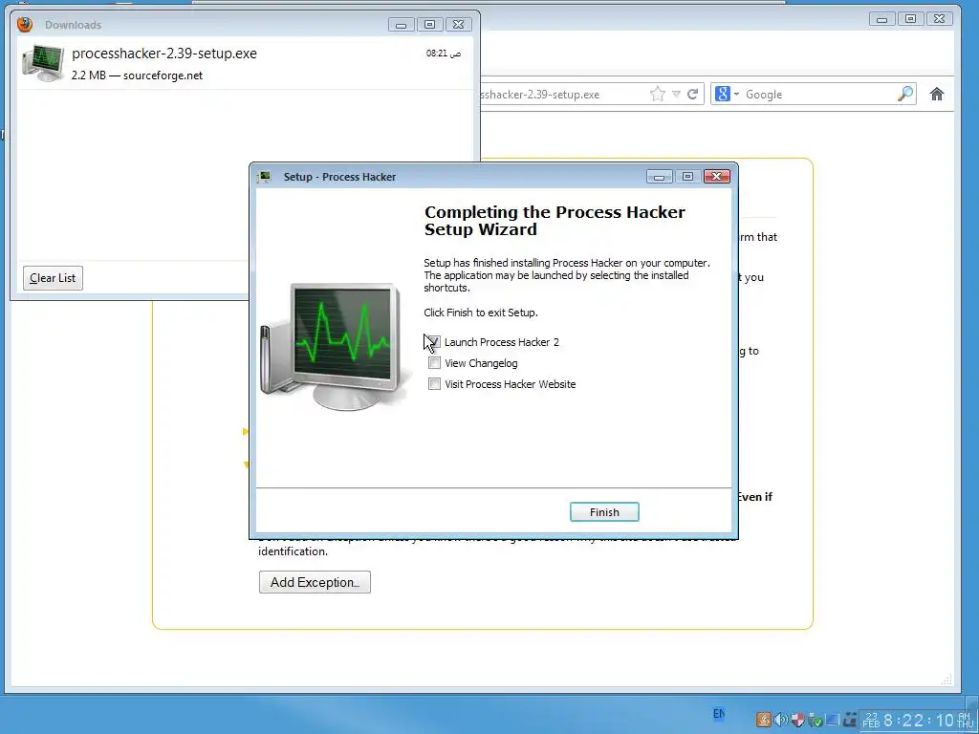
Task: Minimize the Firefox browser window
Action: [881, 19]
